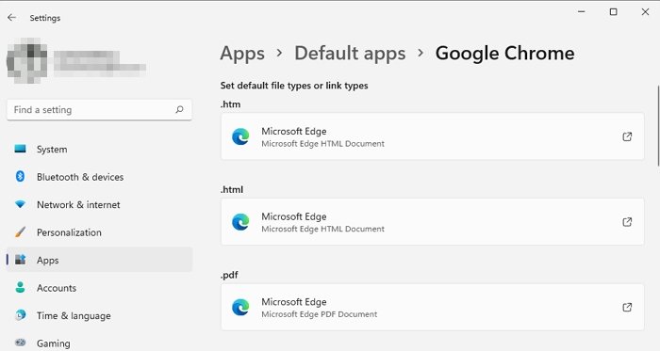Select the Bluetooth & devices icon
Viewport: 660px width, 351px height.
pyautogui.click(x=20, y=176)
